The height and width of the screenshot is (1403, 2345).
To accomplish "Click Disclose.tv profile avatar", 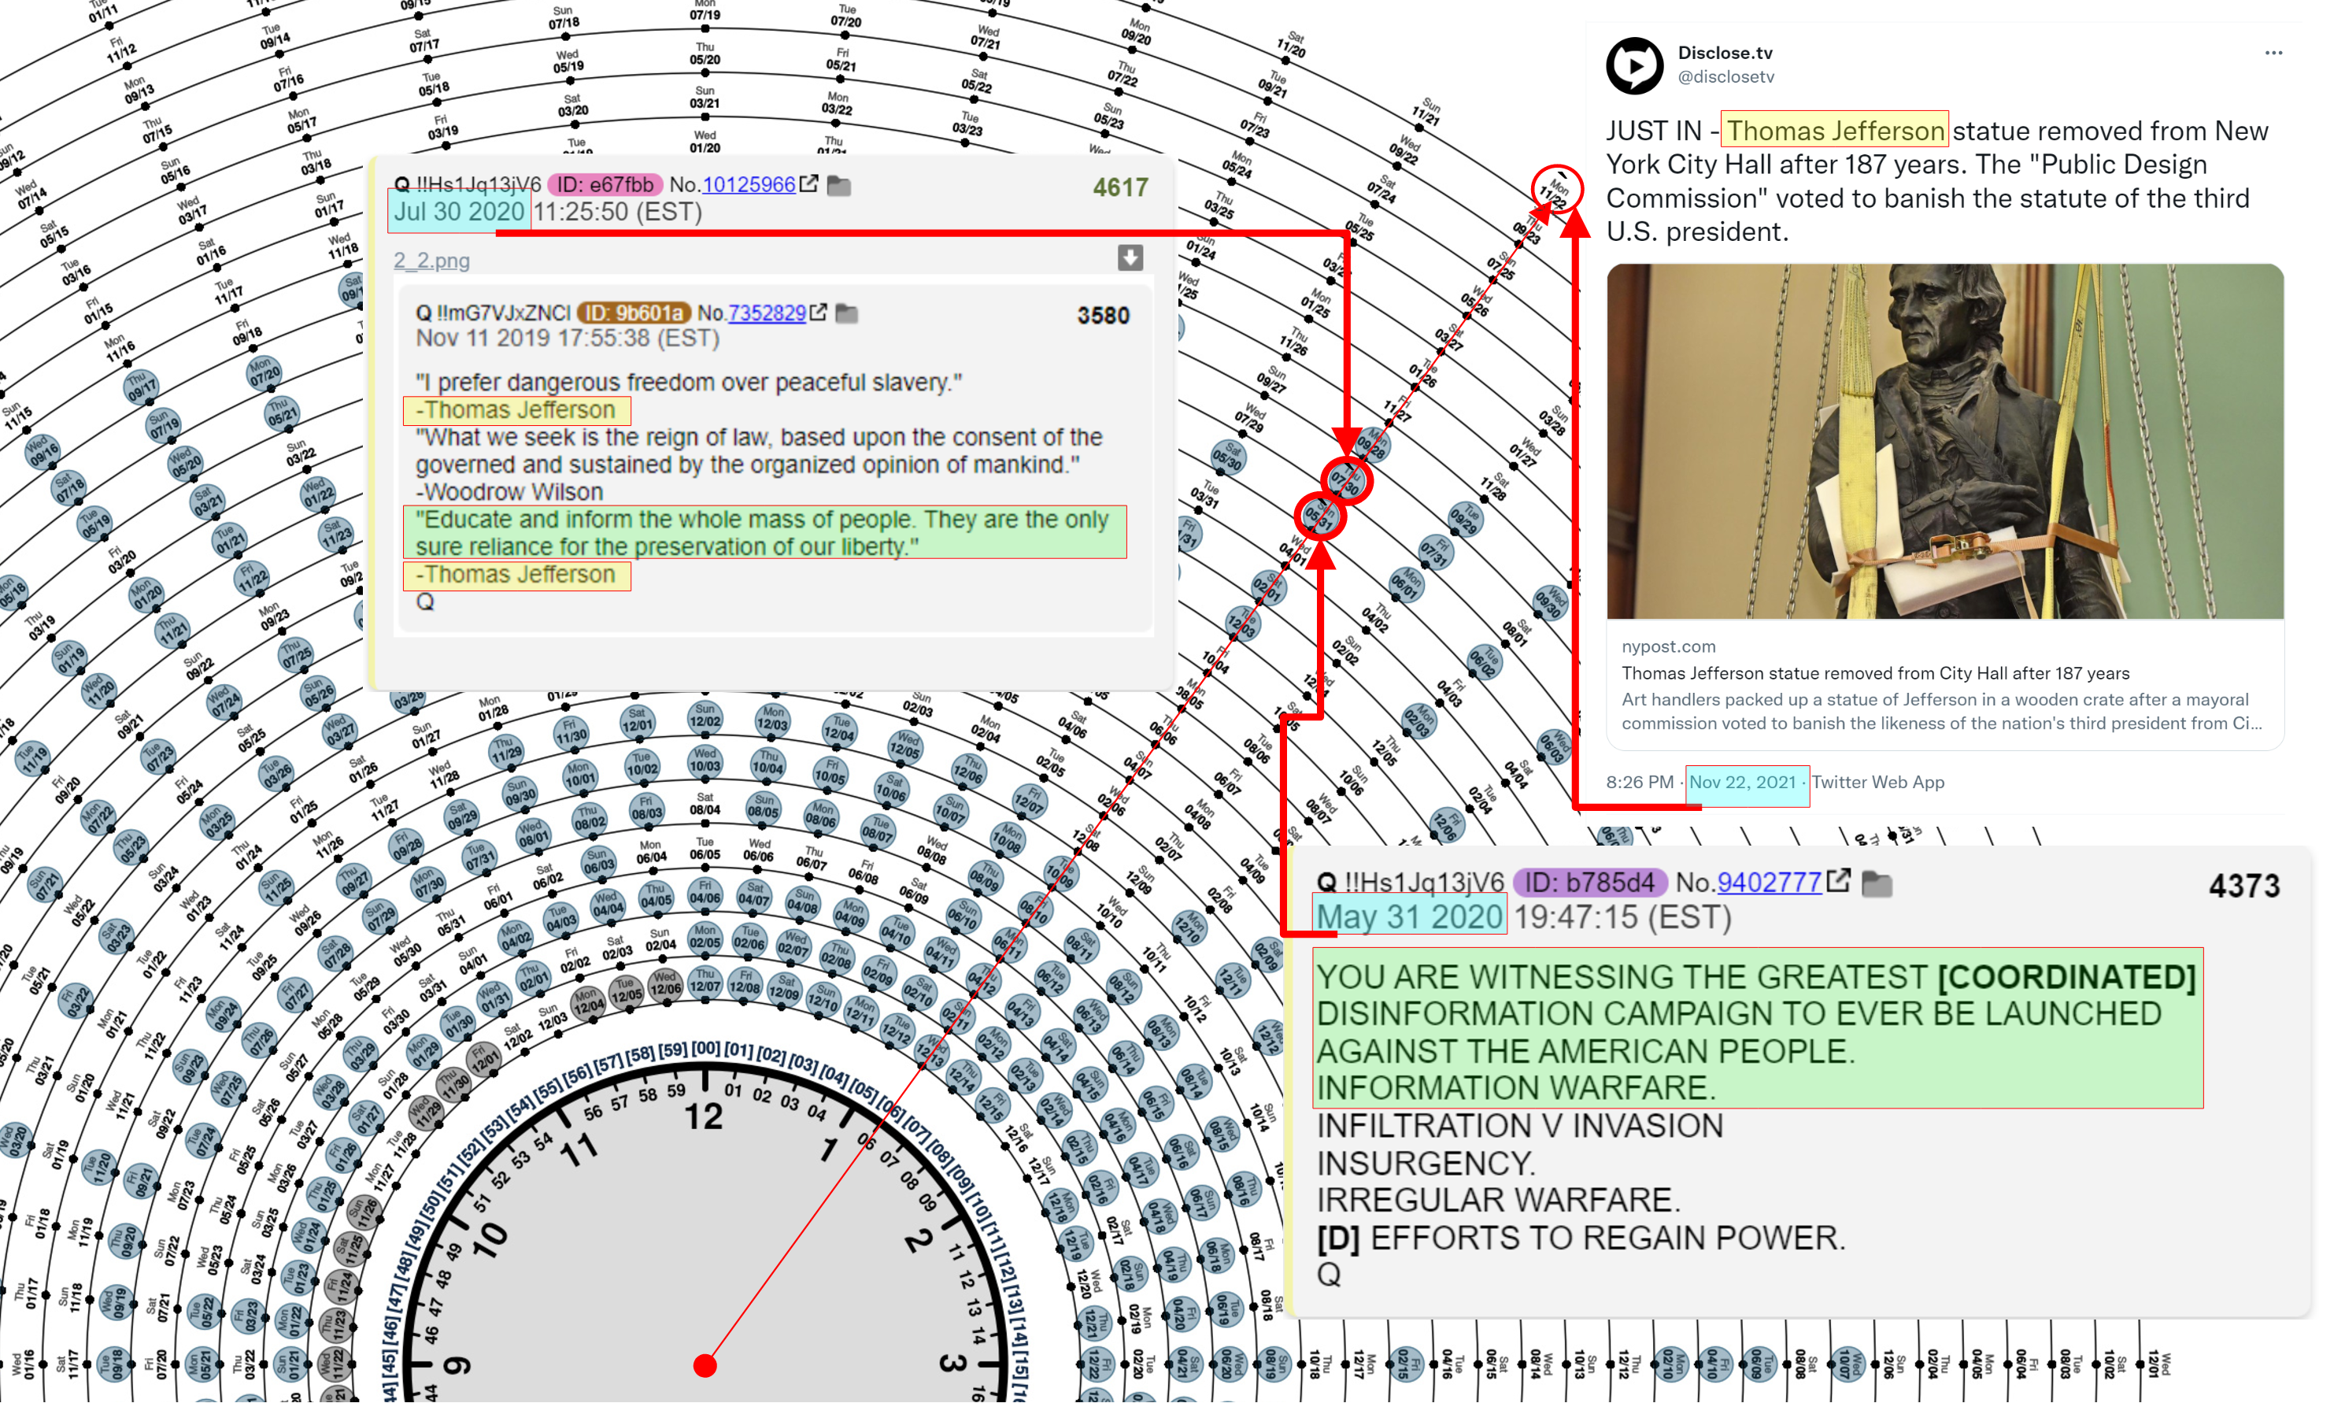I will tap(1634, 65).
